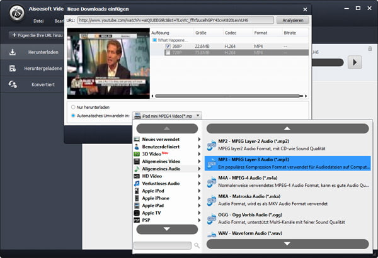Click the Apple TV device icon
This screenshot has height=258, width=378.
[137, 213]
